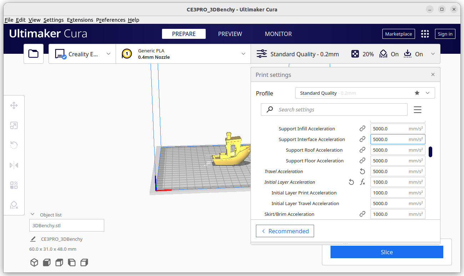Click the adhesion On indicator icon

(408, 54)
